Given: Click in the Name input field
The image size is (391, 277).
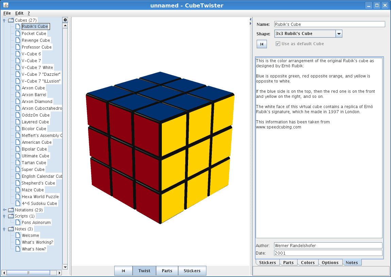Looking at the screenshot, I should [330, 24].
